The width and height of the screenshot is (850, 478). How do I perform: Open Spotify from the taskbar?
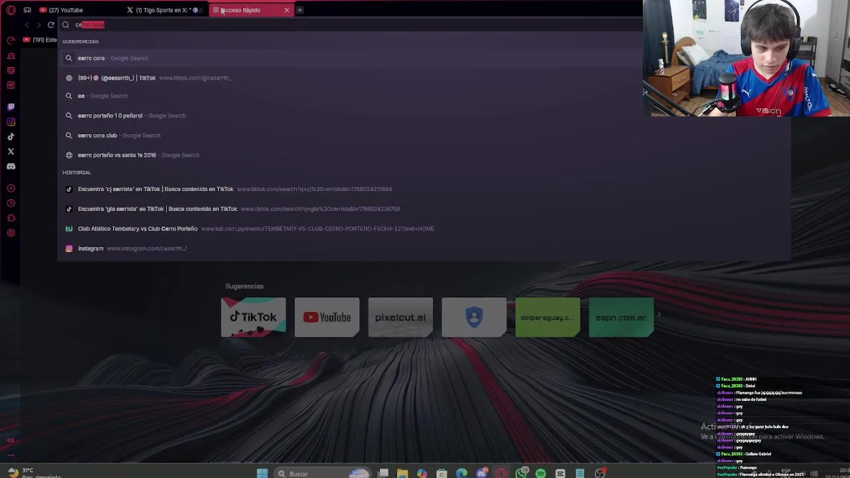pyautogui.click(x=541, y=473)
